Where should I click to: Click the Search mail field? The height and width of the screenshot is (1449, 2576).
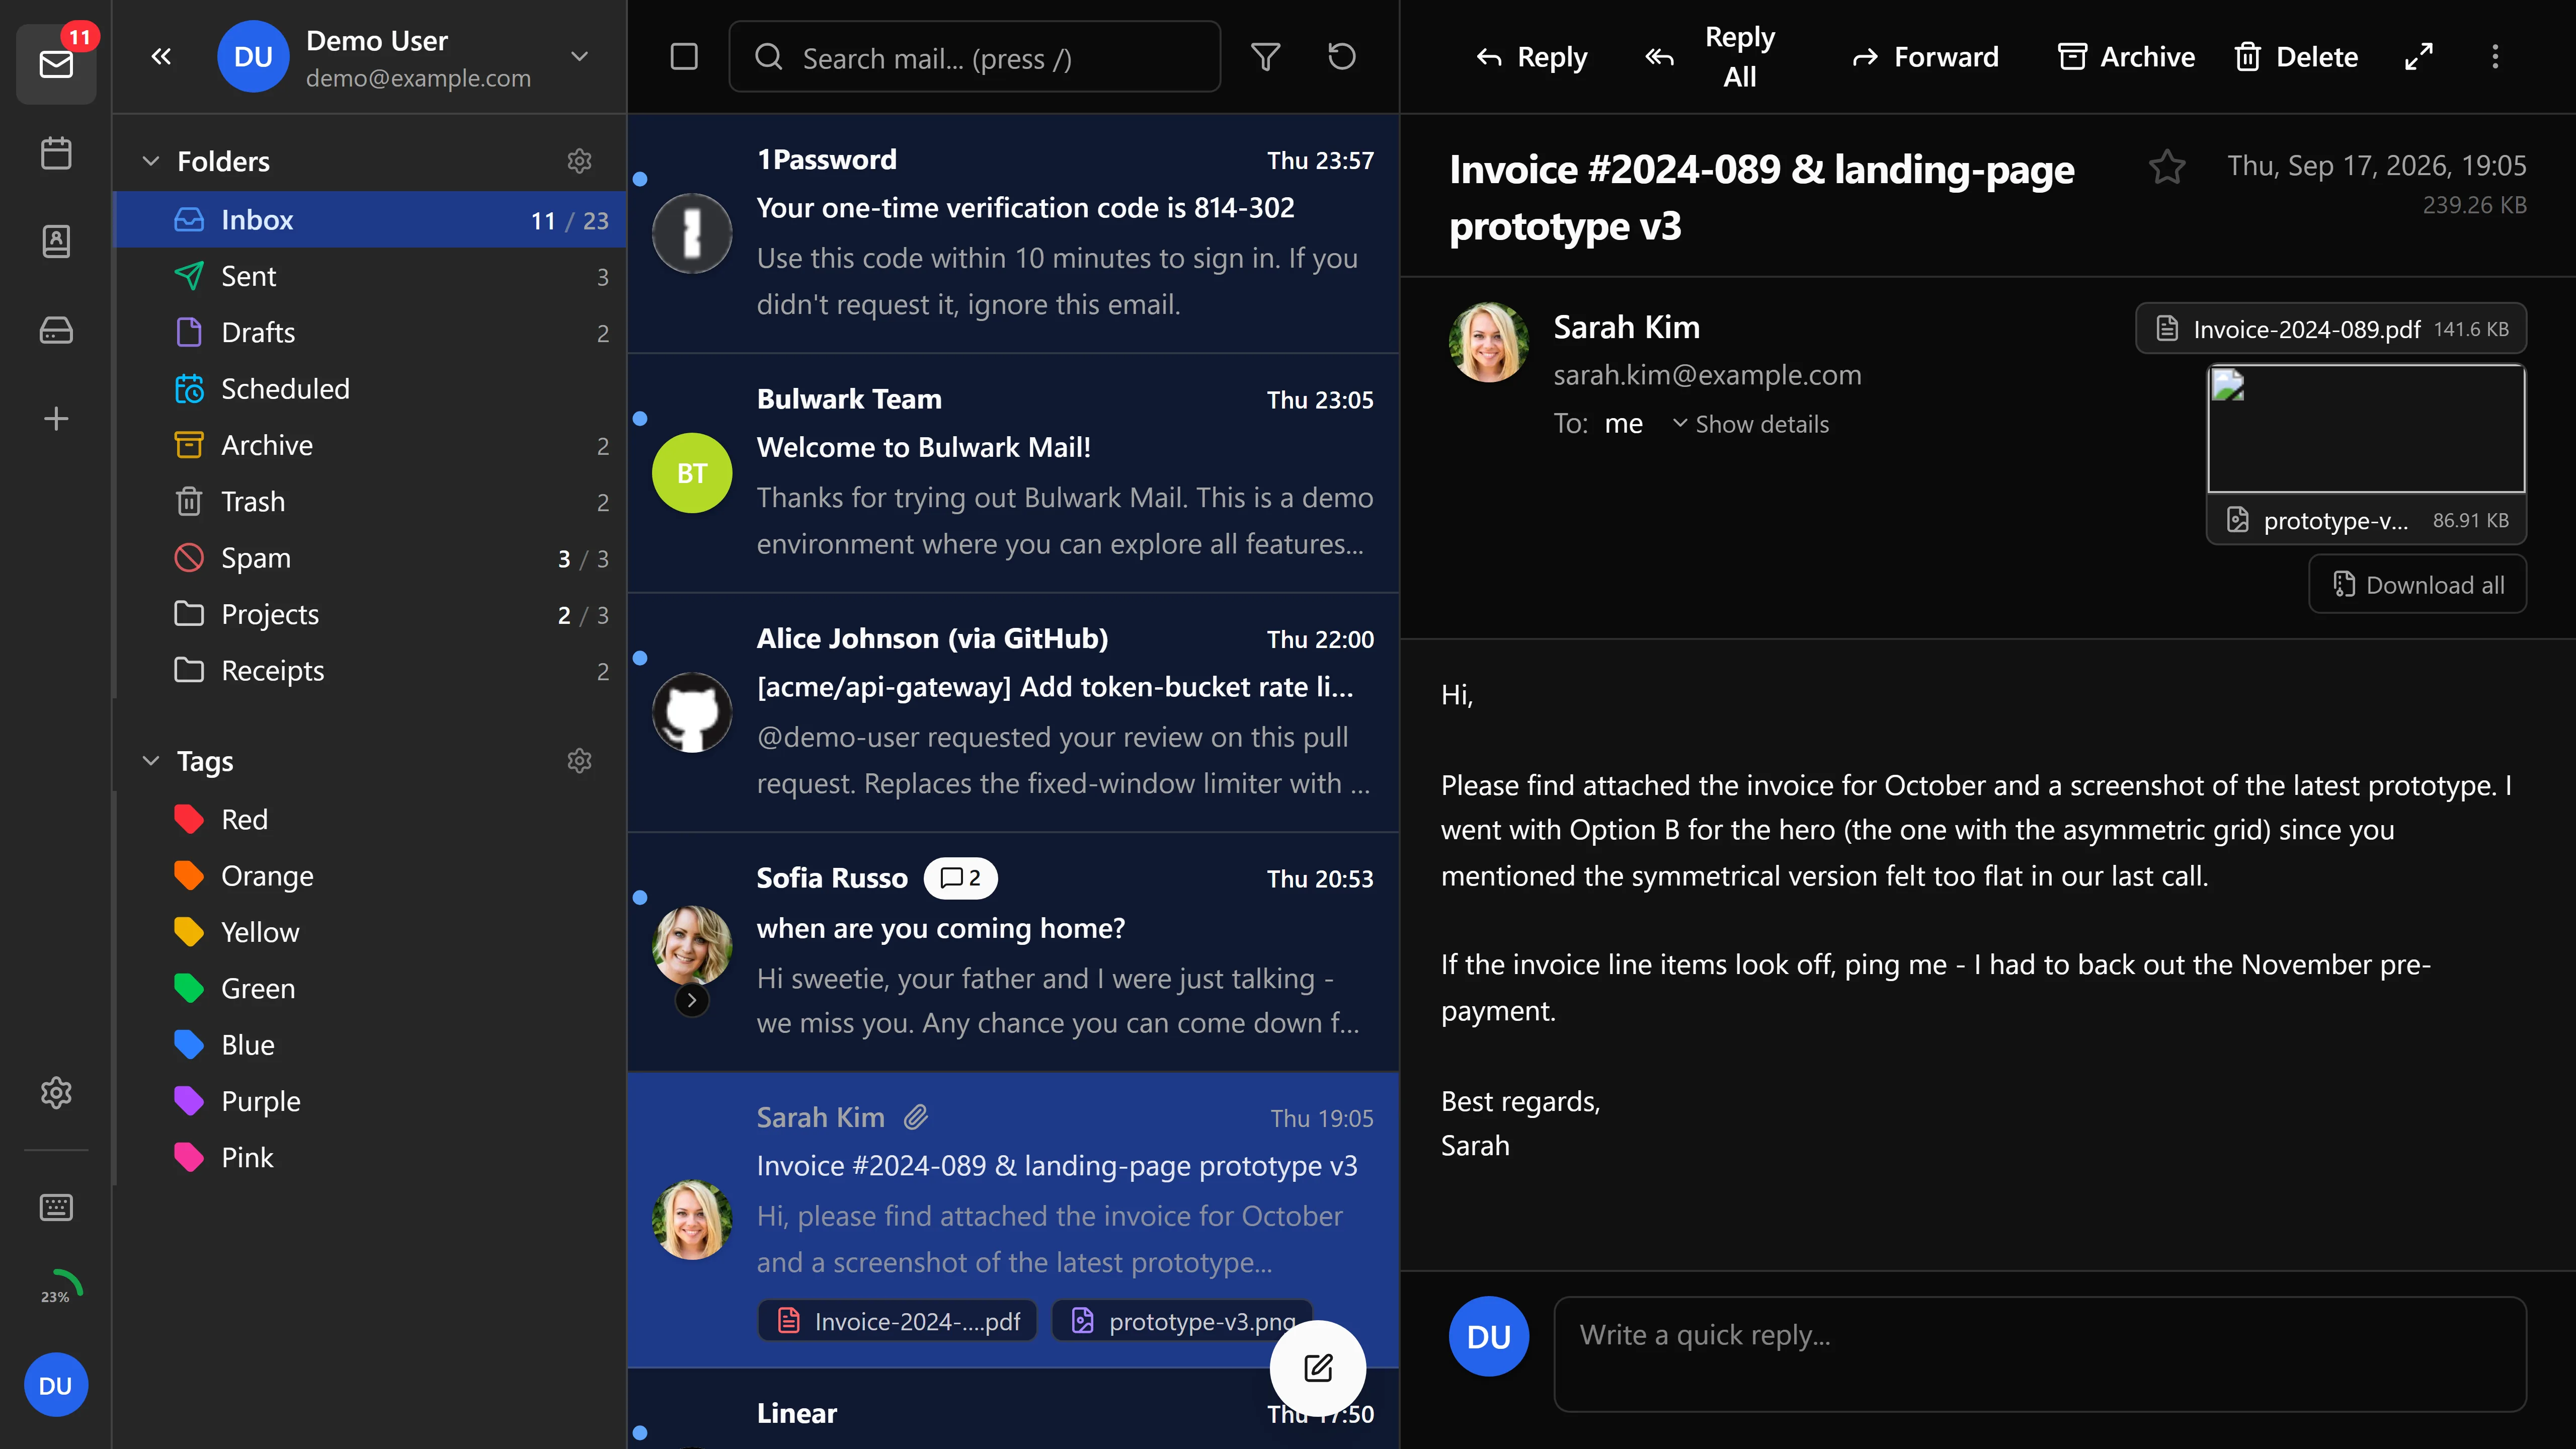[975, 57]
